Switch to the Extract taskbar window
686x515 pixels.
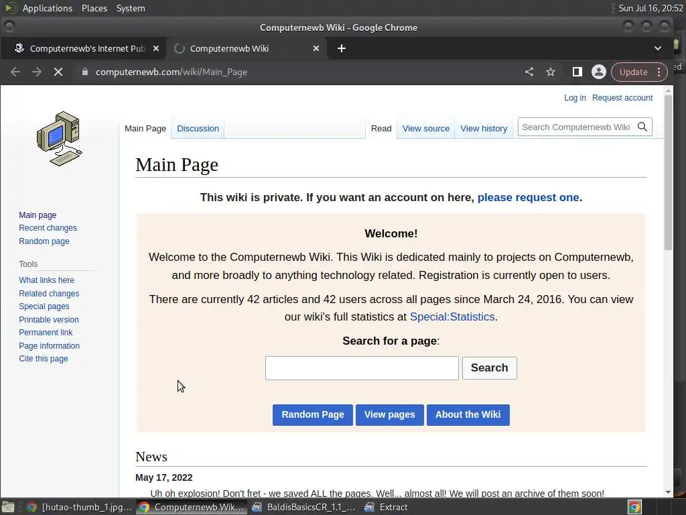pyautogui.click(x=386, y=507)
